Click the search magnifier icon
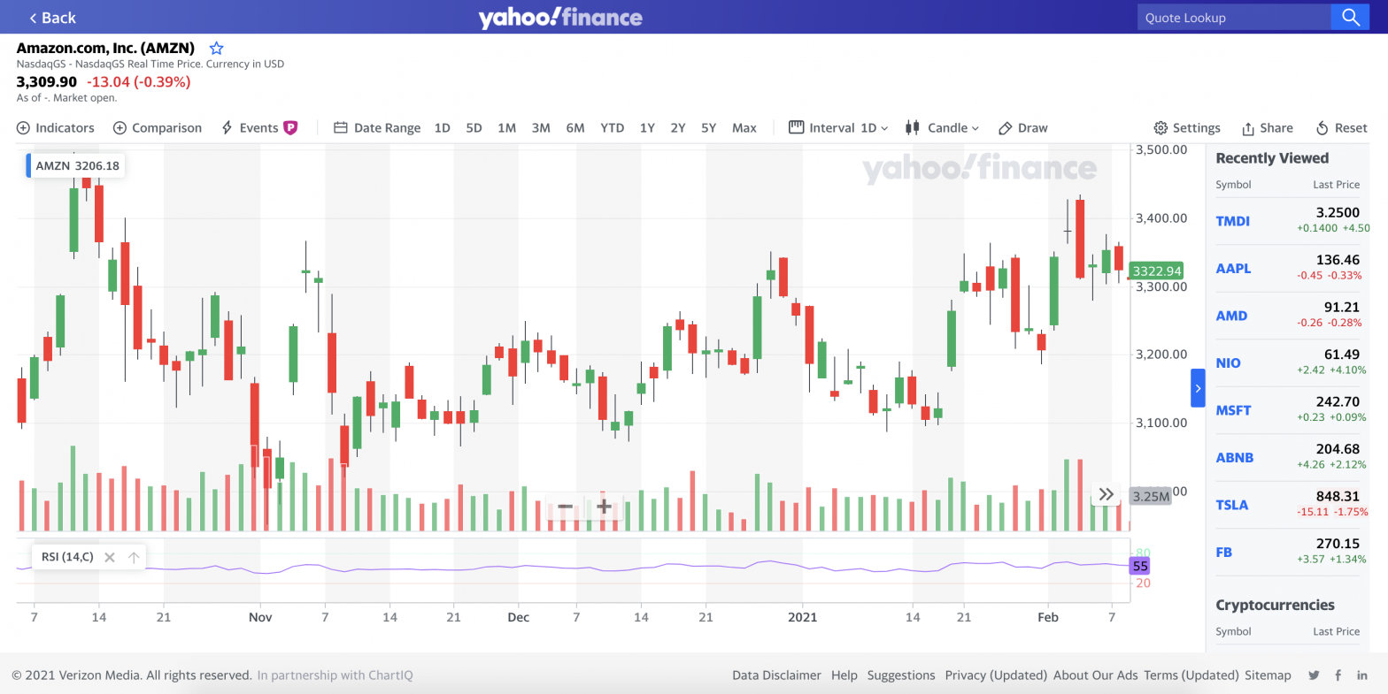Viewport: 1388px width, 694px height. tap(1350, 17)
